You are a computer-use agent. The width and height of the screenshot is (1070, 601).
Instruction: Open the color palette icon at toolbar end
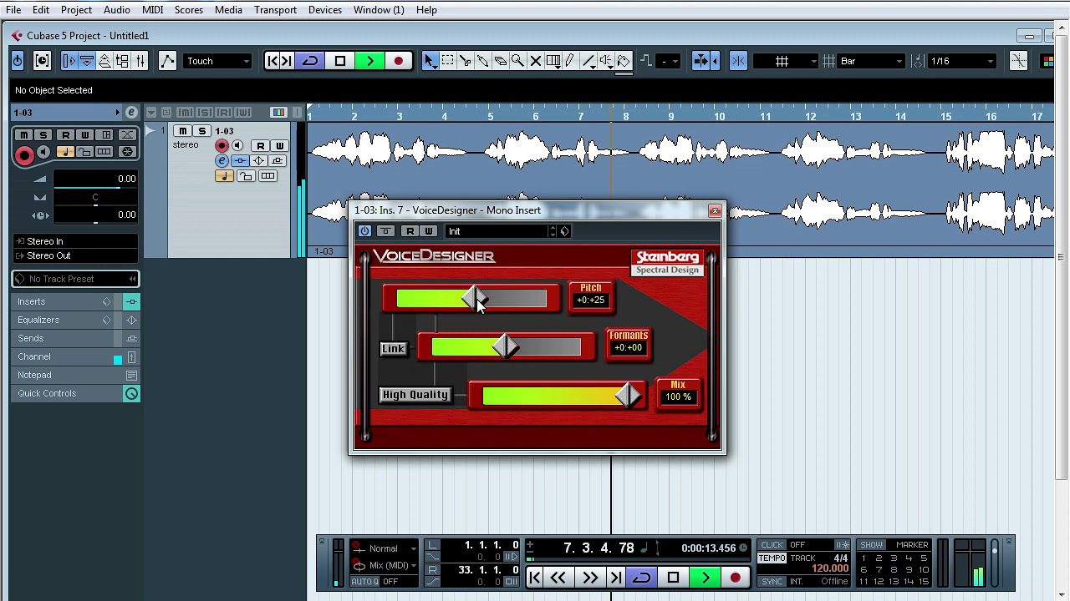click(x=1047, y=61)
